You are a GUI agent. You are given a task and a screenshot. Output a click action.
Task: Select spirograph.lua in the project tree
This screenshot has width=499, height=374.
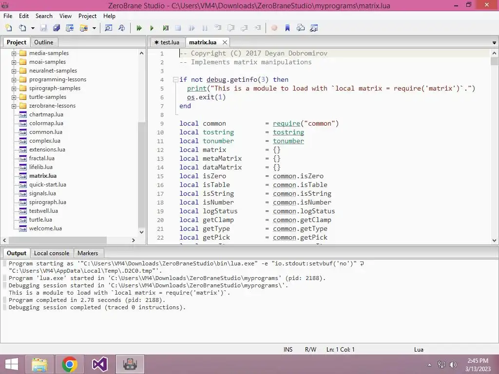(47, 202)
